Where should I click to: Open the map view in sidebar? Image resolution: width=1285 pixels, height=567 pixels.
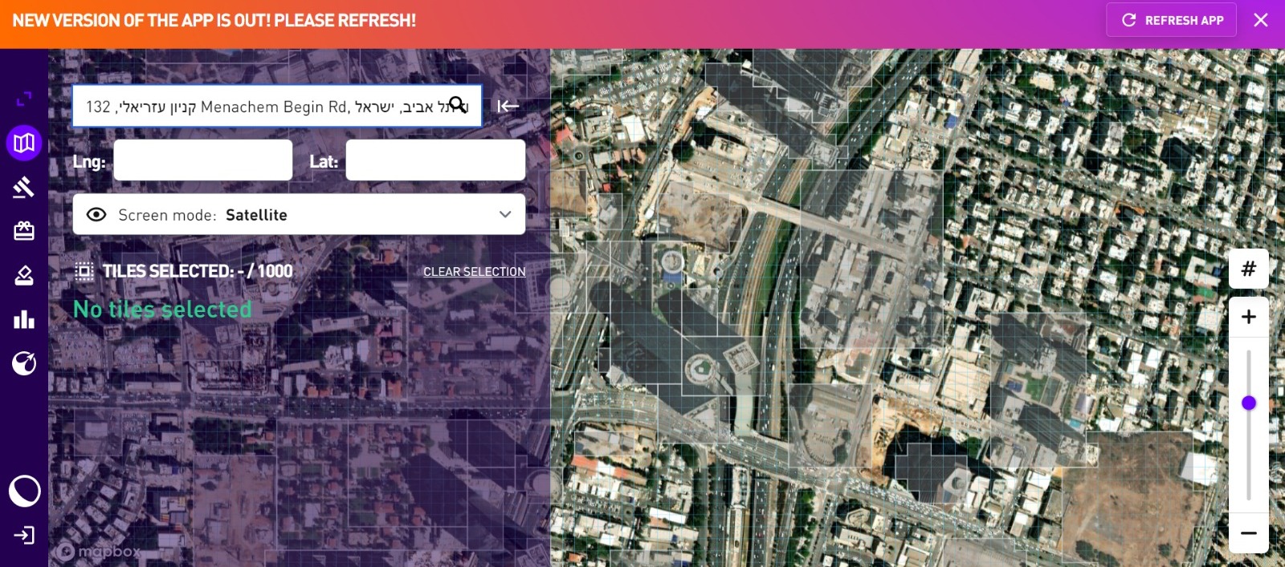point(24,144)
